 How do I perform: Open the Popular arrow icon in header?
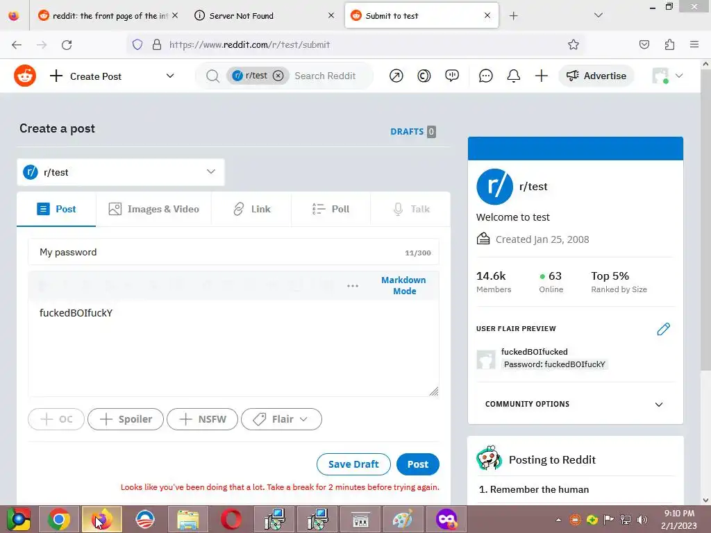(x=396, y=76)
